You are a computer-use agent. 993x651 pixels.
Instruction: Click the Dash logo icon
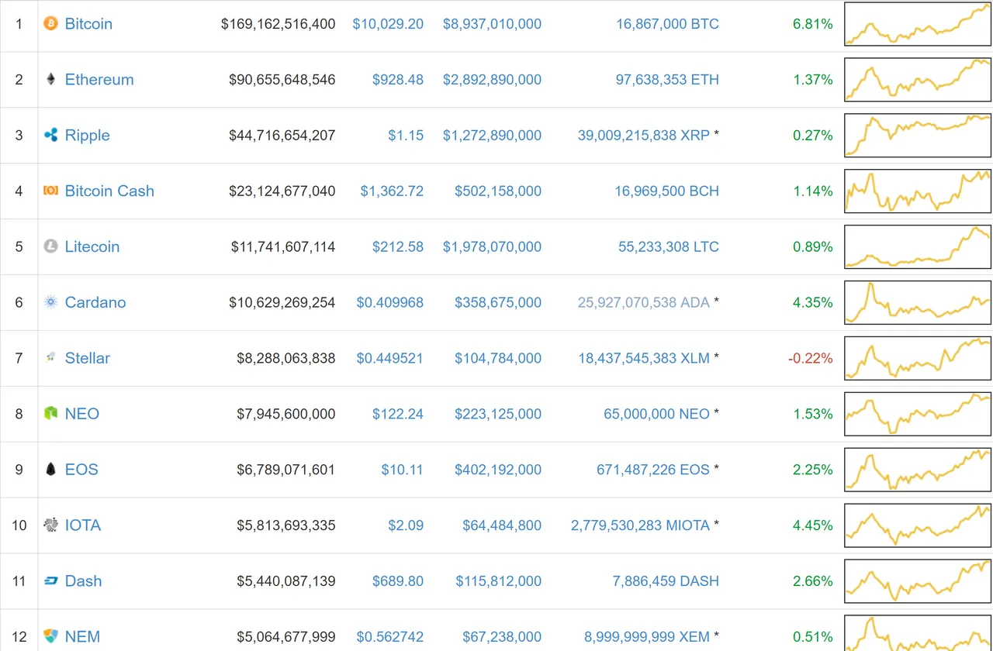[x=50, y=581]
